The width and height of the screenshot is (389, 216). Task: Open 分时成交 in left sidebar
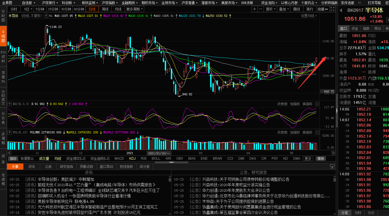[x=3, y=97]
